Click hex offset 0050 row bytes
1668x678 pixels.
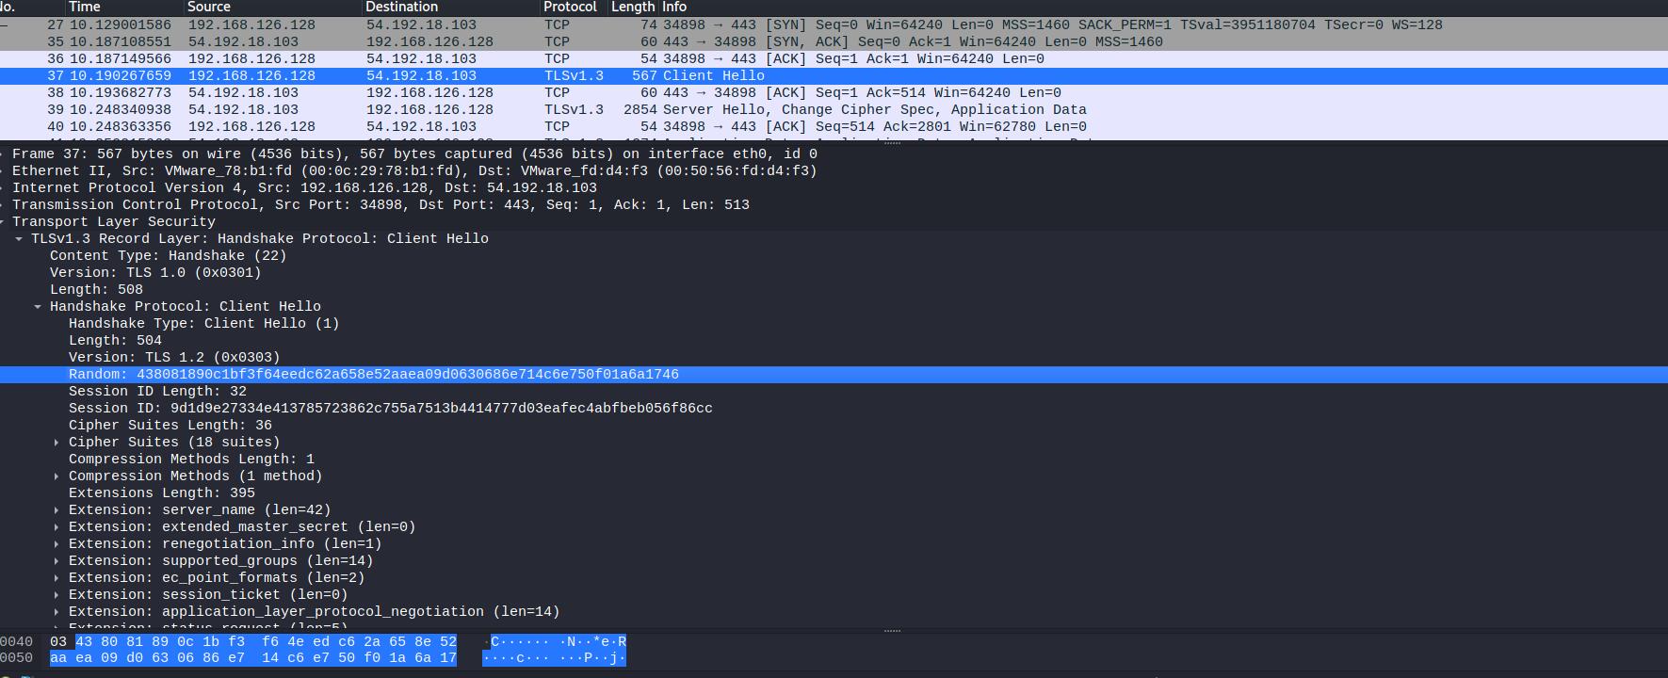pyautogui.click(x=252, y=658)
